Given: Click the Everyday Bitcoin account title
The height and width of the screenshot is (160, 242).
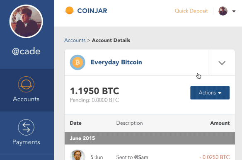Looking at the screenshot, I should [x=116, y=62].
